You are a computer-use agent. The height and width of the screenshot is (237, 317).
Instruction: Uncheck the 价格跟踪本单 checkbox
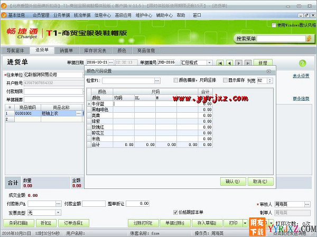175,212
